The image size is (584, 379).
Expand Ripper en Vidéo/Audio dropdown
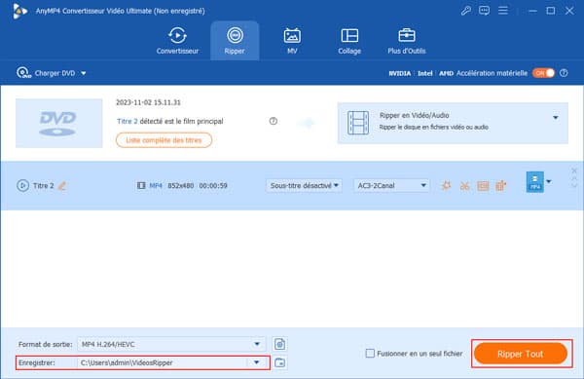click(556, 117)
